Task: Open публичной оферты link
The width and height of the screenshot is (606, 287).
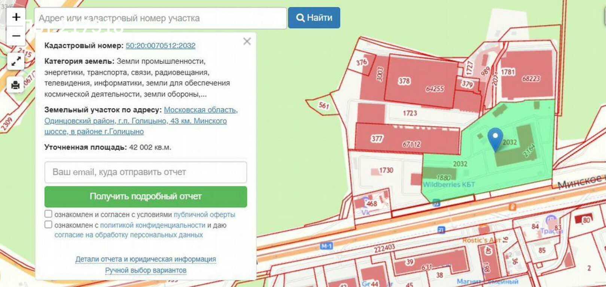Action: 204,215
